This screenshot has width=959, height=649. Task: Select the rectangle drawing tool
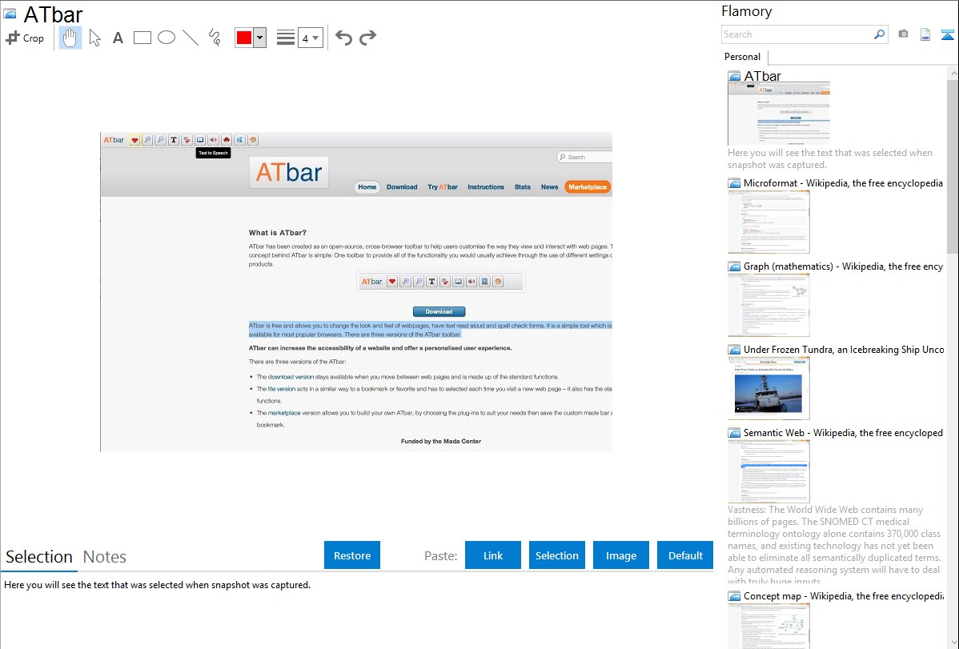pyautogui.click(x=142, y=38)
